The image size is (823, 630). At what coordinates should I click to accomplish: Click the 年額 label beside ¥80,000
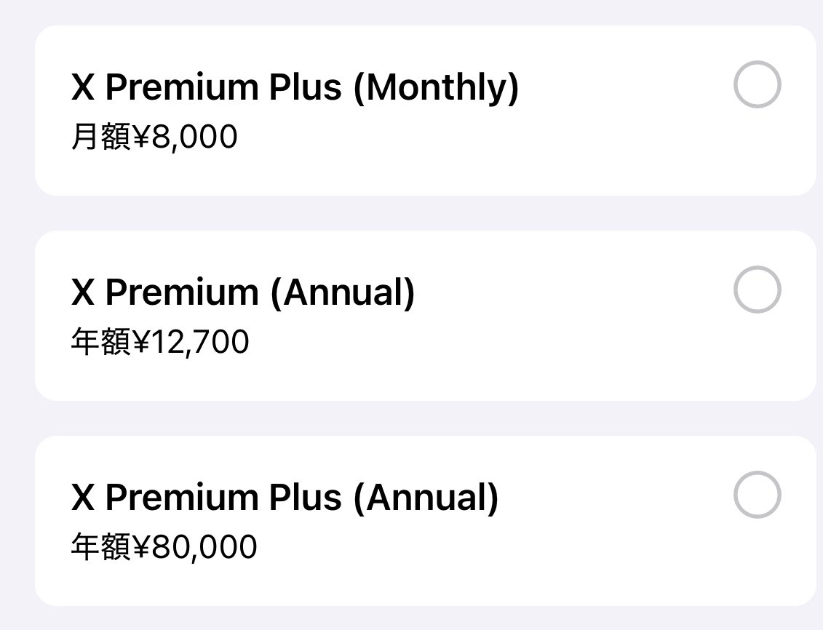[x=100, y=547]
